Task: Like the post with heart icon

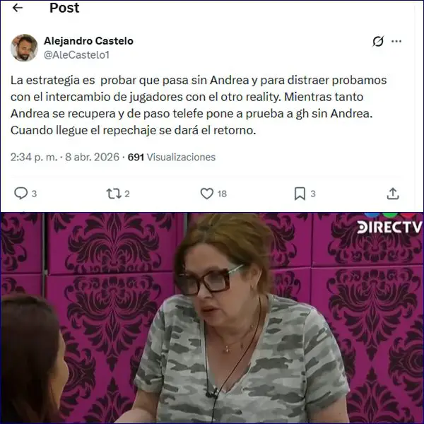Action: [207, 194]
